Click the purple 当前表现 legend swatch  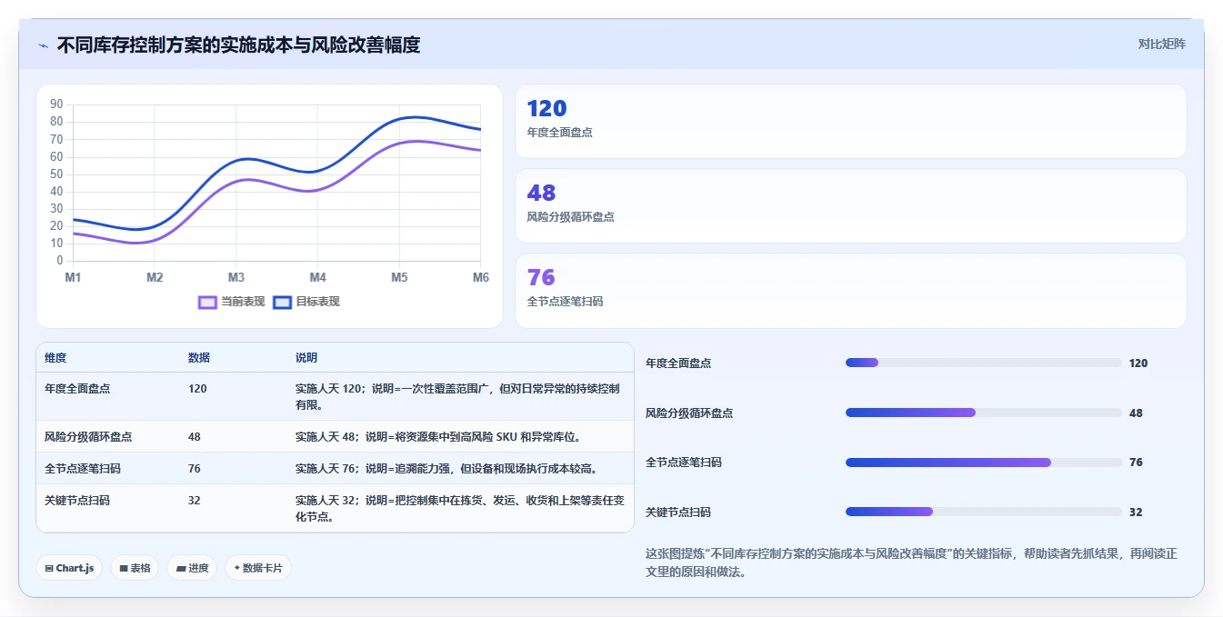(x=207, y=302)
